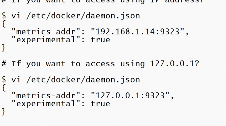
Task: Click the true value under 192.168.1.14 line
Action: (x=100, y=40)
